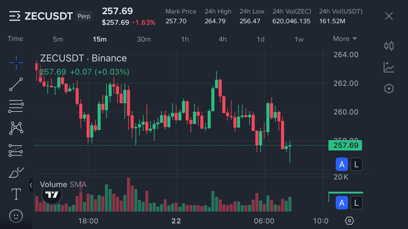Select the trend line drawing tool
This screenshot has width=408, height=229.
(x=16, y=85)
